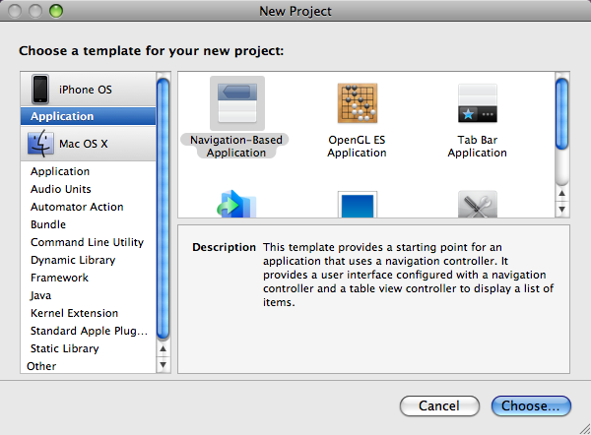The width and height of the screenshot is (591, 435).
Task: Select the Static Library category
Action: tap(65, 348)
